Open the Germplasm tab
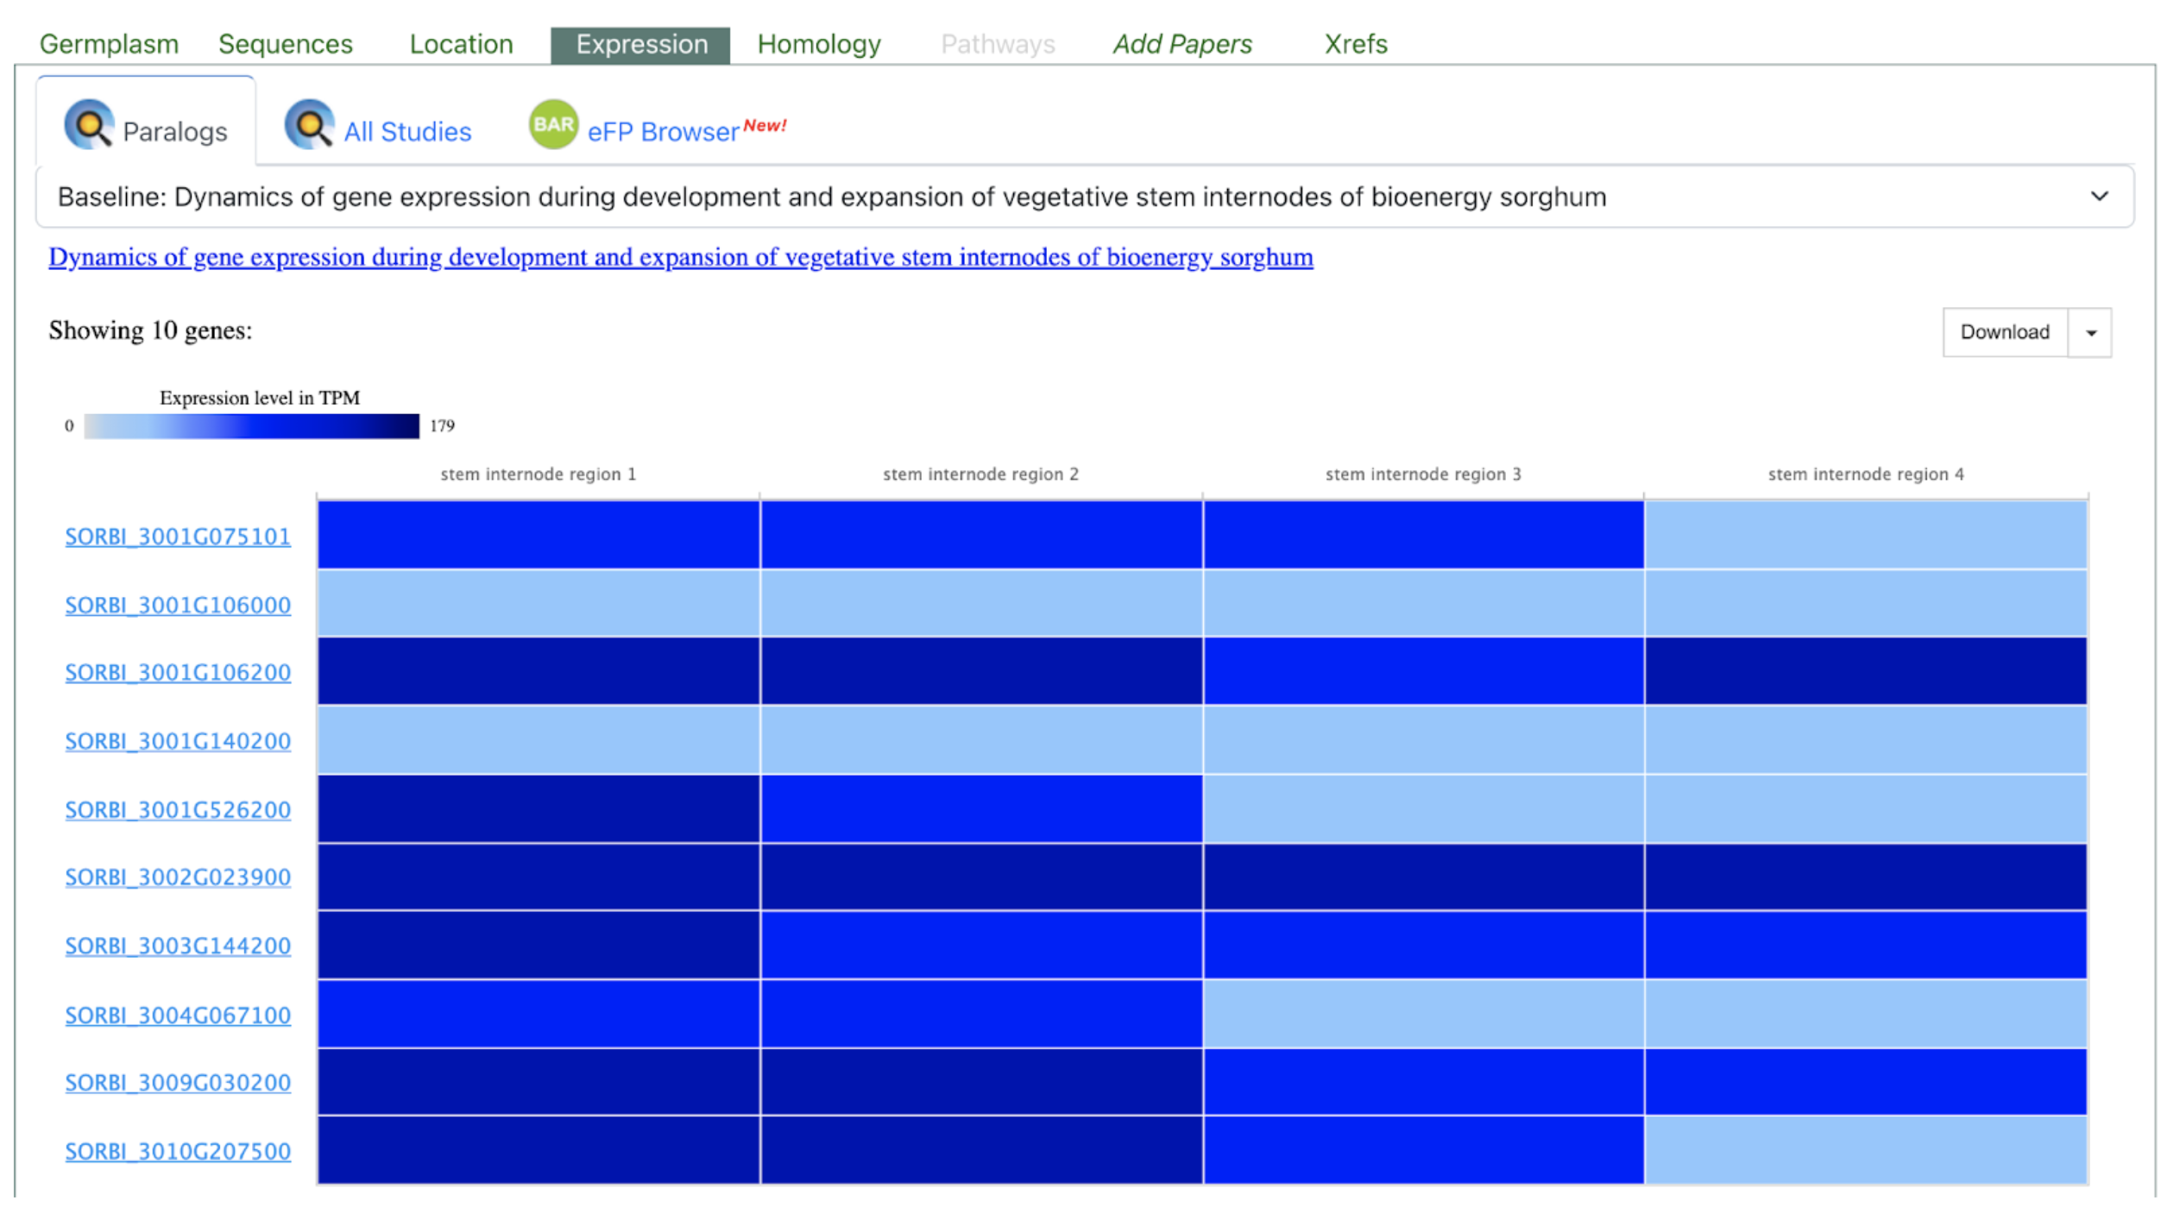The height and width of the screenshot is (1213, 2173). [x=110, y=44]
